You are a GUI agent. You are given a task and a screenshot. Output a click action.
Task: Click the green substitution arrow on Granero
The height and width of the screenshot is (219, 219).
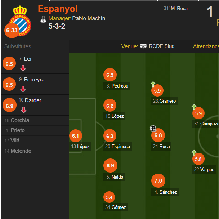(153, 84)
